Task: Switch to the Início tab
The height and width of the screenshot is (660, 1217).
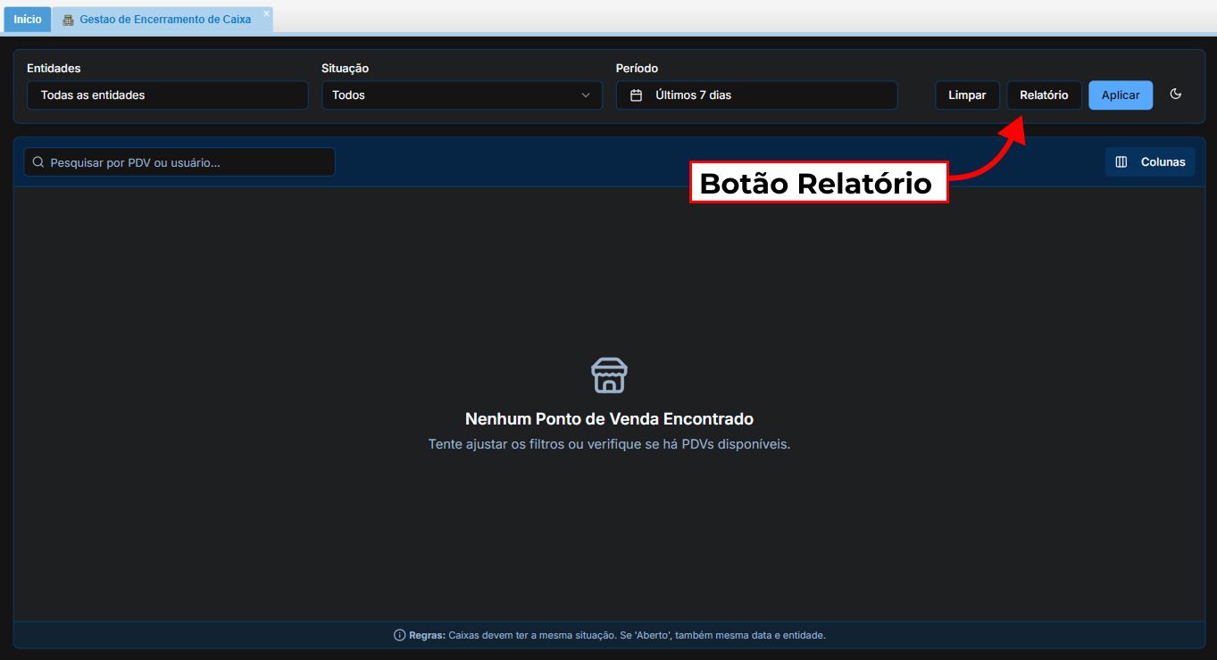Action: pyautogui.click(x=28, y=20)
